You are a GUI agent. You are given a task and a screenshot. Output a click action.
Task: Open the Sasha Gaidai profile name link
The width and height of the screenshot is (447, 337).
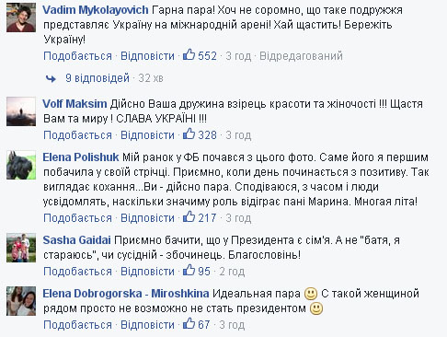coord(76,240)
